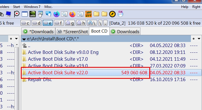Click the CUE disc toolbar icon

(120, 14)
